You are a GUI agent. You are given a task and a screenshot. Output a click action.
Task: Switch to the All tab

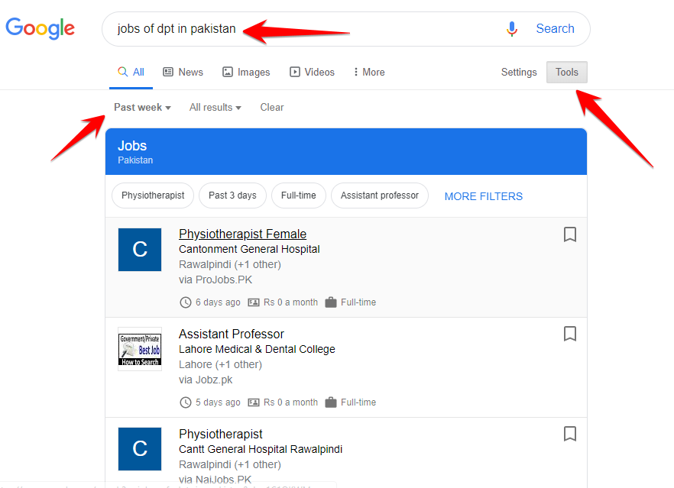click(131, 72)
